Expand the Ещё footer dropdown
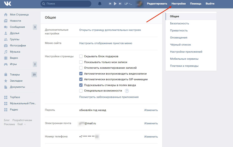 coord(21,124)
